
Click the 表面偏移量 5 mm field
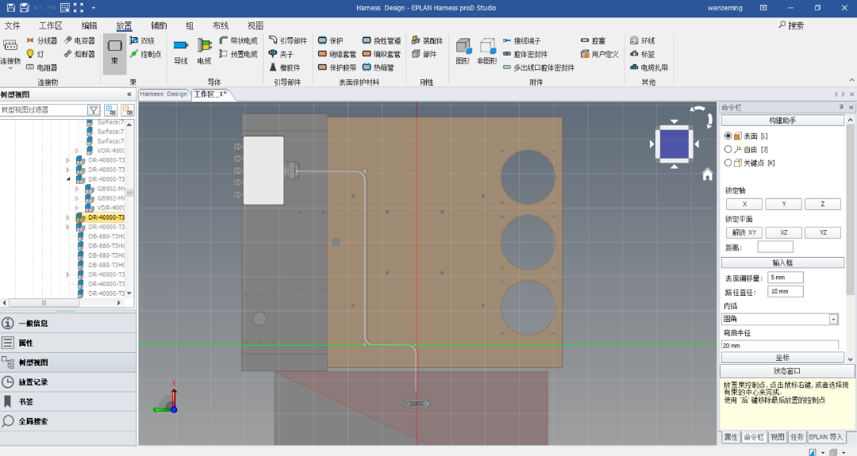[x=786, y=278]
